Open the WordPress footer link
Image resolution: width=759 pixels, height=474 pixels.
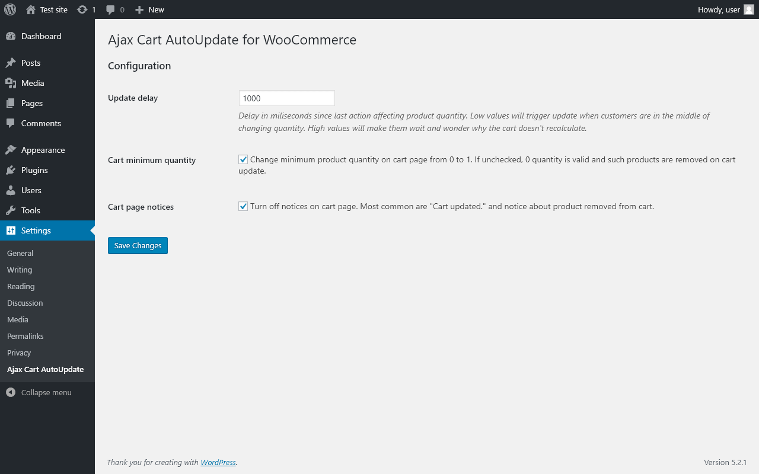coord(218,462)
